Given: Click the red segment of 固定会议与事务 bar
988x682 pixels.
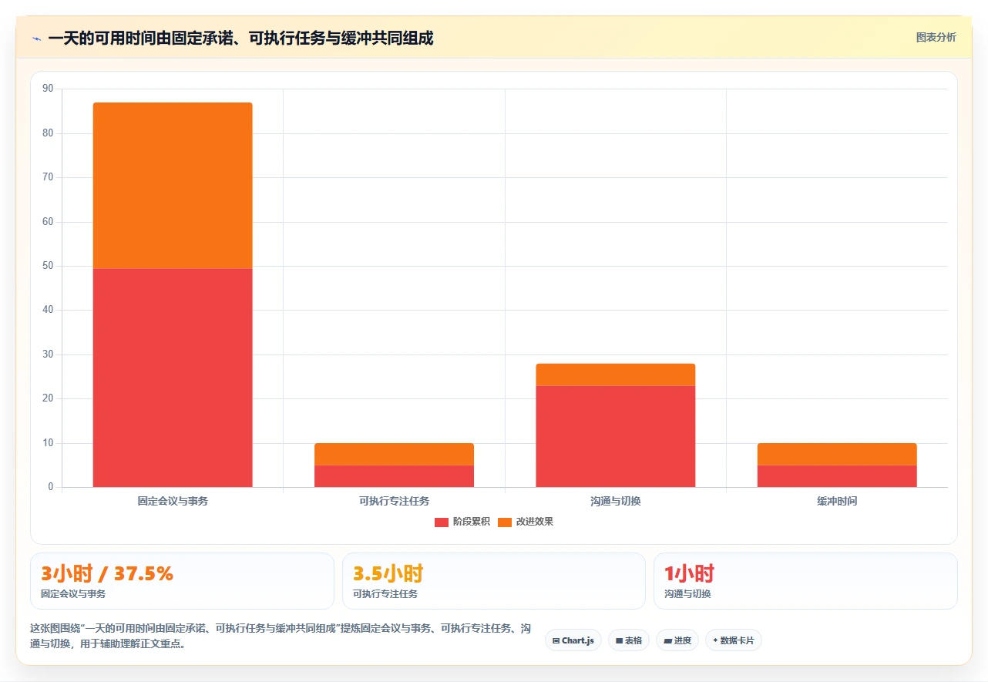Looking at the screenshot, I should 173,378.
